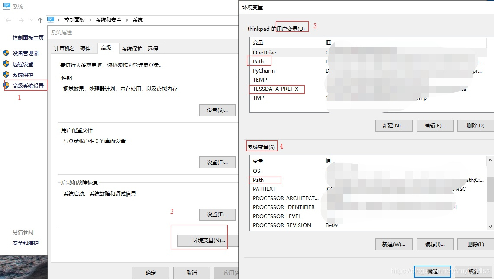The height and width of the screenshot is (279, 494).
Task: Click 设置(S)... in the 性能 section
Action: point(217,110)
